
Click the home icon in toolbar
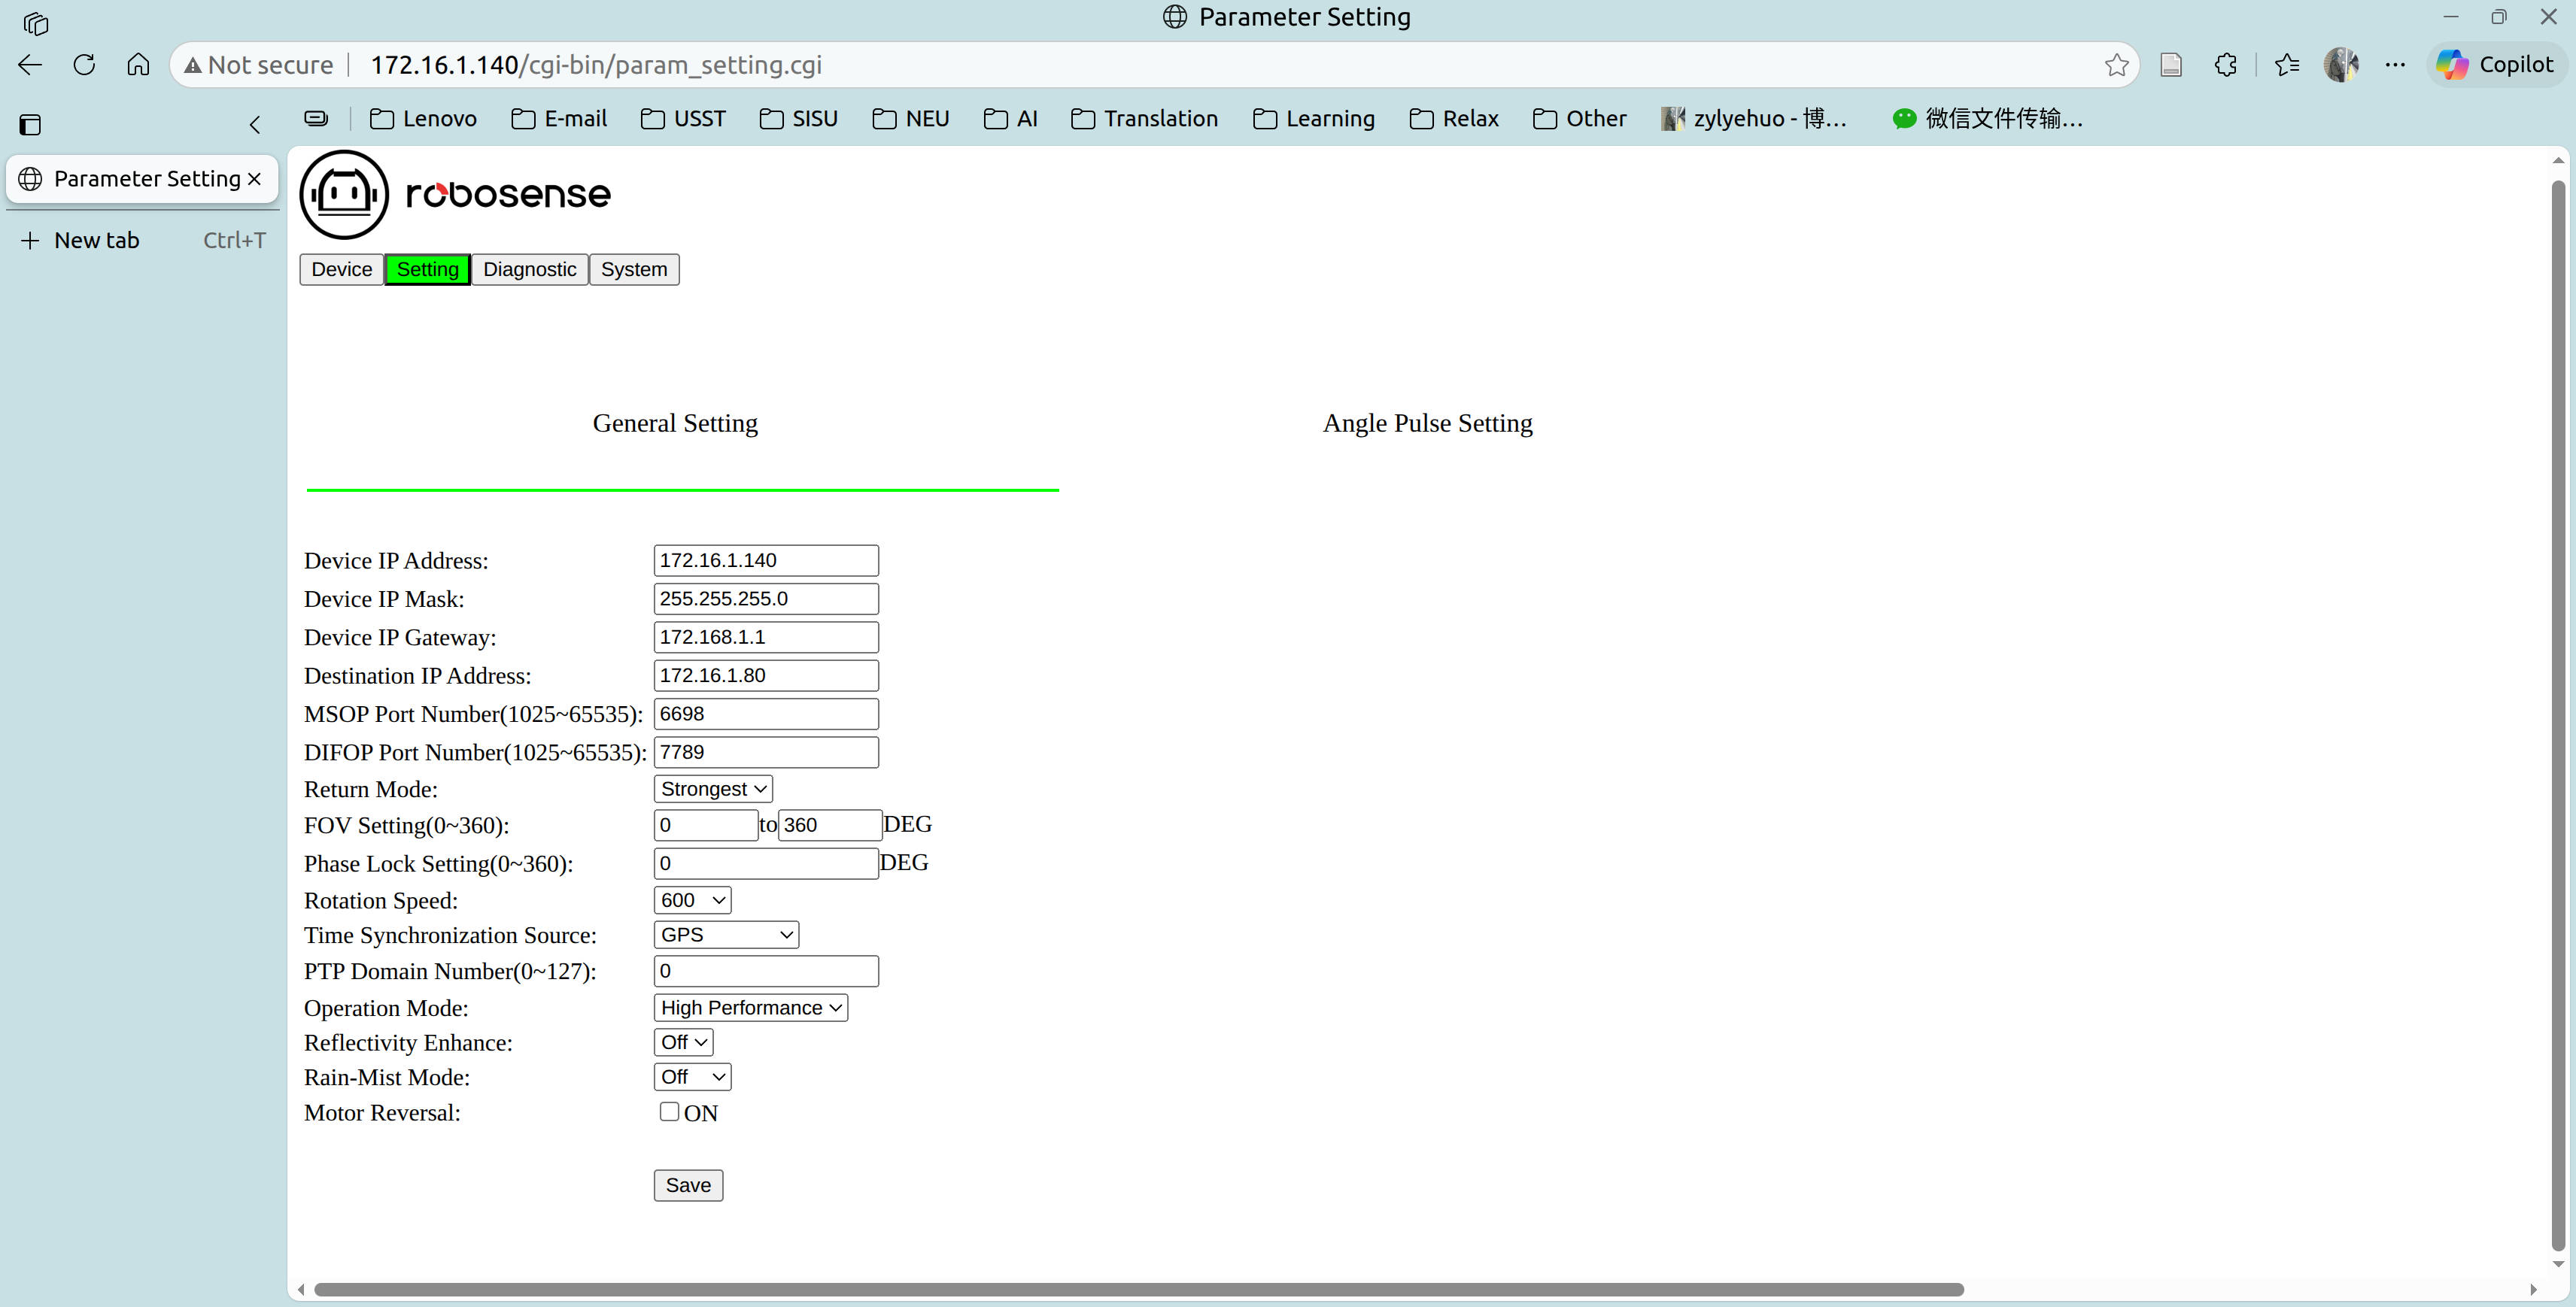pyautogui.click(x=138, y=65)
